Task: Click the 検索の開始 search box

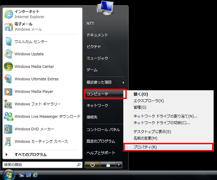Action: tap(39, 165)
